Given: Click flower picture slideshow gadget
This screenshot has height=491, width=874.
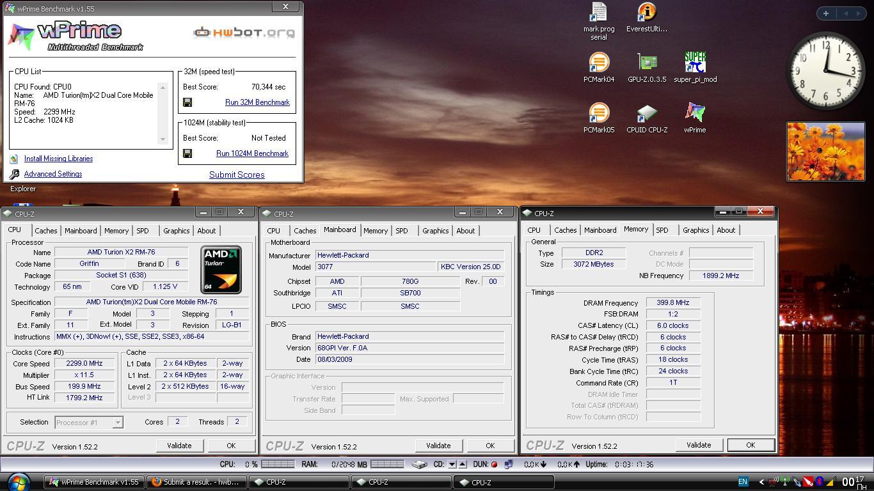Looking at the screenshot, I should pos(825,152).
